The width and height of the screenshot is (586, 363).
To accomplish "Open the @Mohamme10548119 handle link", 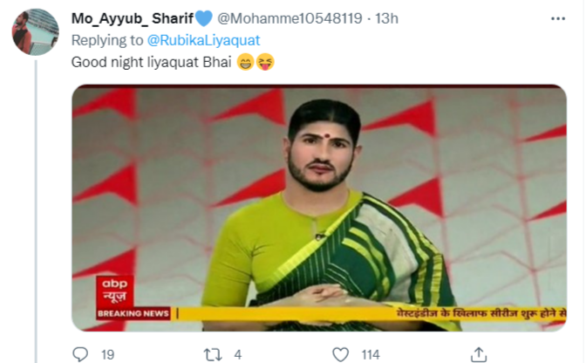I will coord(290,18).
